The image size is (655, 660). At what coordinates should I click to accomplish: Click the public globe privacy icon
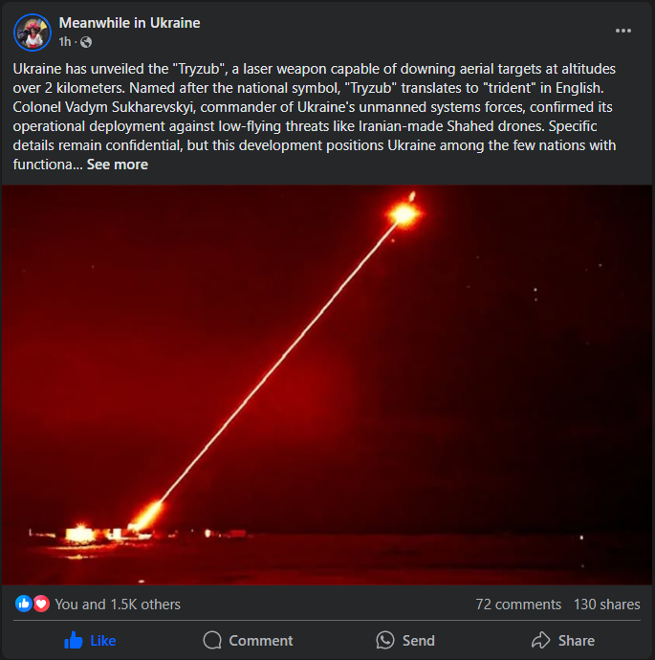pos(86,42)
